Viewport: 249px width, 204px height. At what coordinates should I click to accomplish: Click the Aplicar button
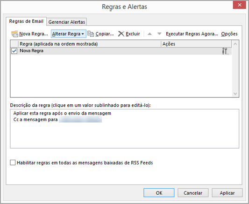pos(227,193)
